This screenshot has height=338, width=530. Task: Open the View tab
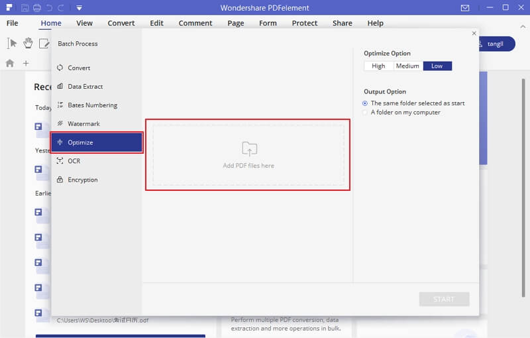85,23
